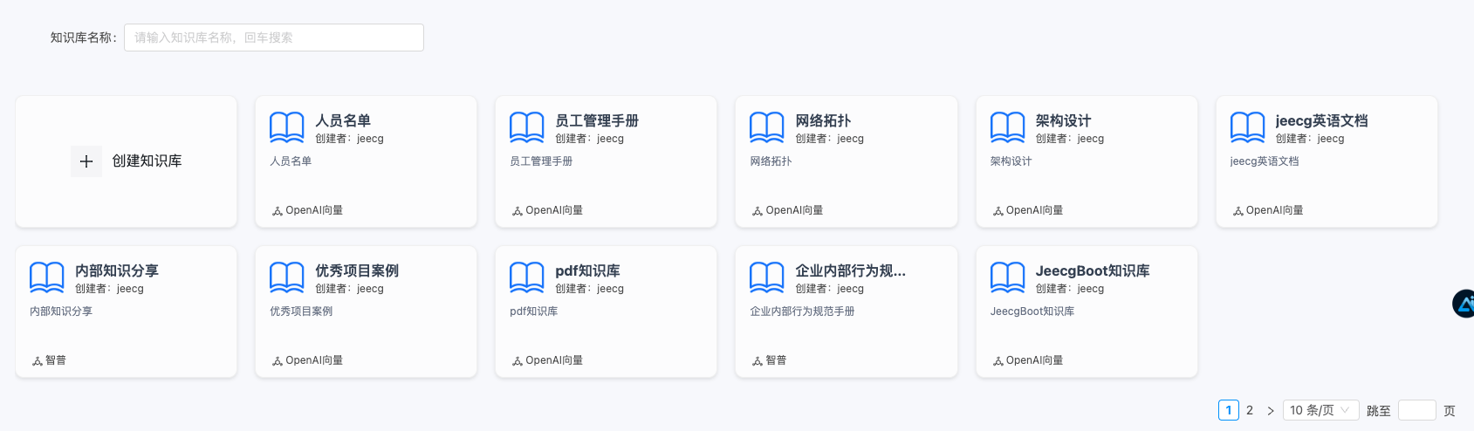Click the model icon beside OpenAI向量 on 架构设计

998,211
